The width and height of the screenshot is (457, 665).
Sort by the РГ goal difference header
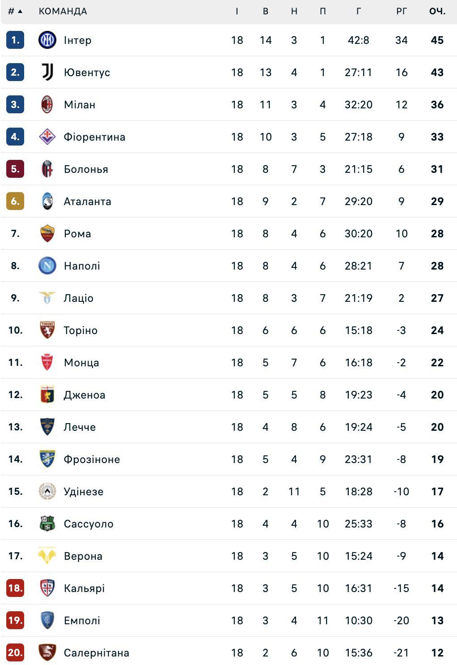(x=401, y=11)
